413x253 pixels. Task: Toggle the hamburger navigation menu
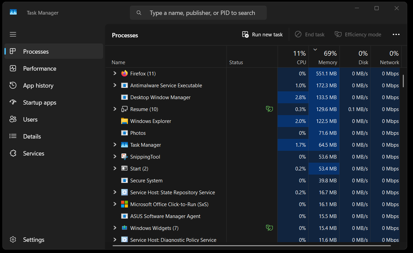(x=13, y=34)
